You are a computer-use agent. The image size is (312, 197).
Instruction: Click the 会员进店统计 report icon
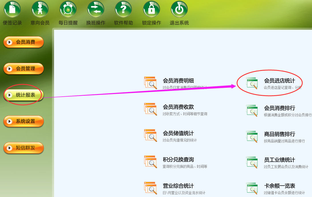[252, 83]
